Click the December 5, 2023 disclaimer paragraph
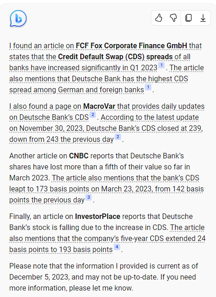The height and width of the screenshot is (297, 216). click(104, 277)
